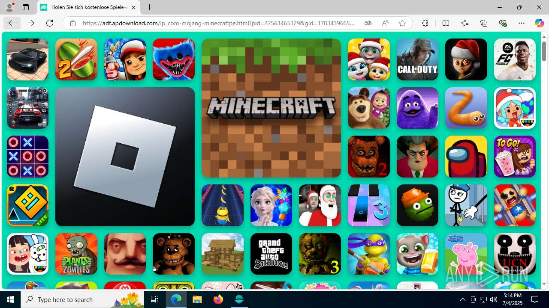
Task: Select the Scary Teacher icon
Action: pos(417,157)
